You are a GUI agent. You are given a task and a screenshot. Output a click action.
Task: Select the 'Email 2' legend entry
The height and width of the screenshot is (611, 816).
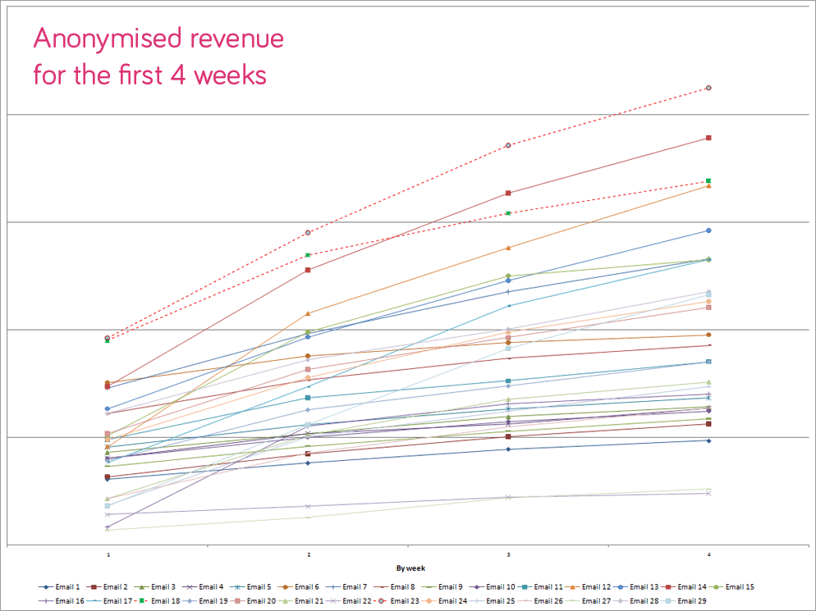click(108, 586)
